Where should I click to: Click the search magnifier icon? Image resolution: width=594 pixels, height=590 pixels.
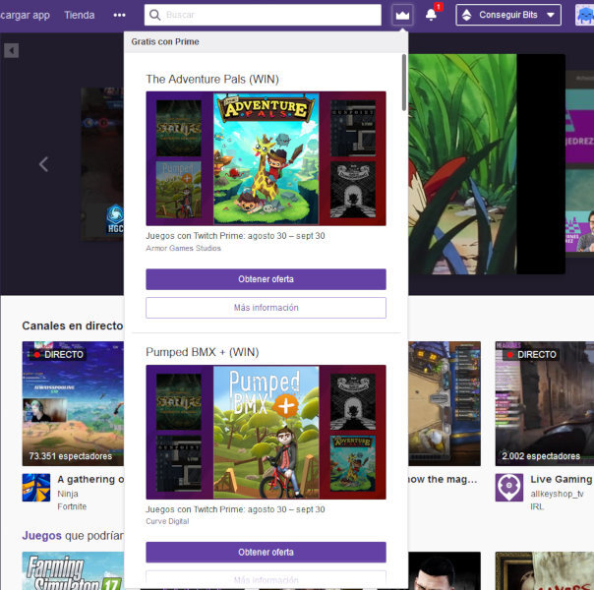coord(154,15)
